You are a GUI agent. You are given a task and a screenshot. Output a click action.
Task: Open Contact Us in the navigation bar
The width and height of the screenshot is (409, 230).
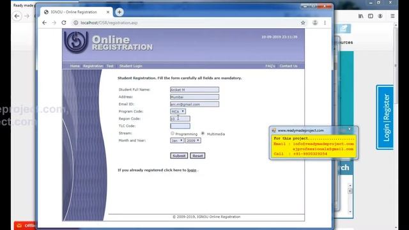[x=288, y=66]
